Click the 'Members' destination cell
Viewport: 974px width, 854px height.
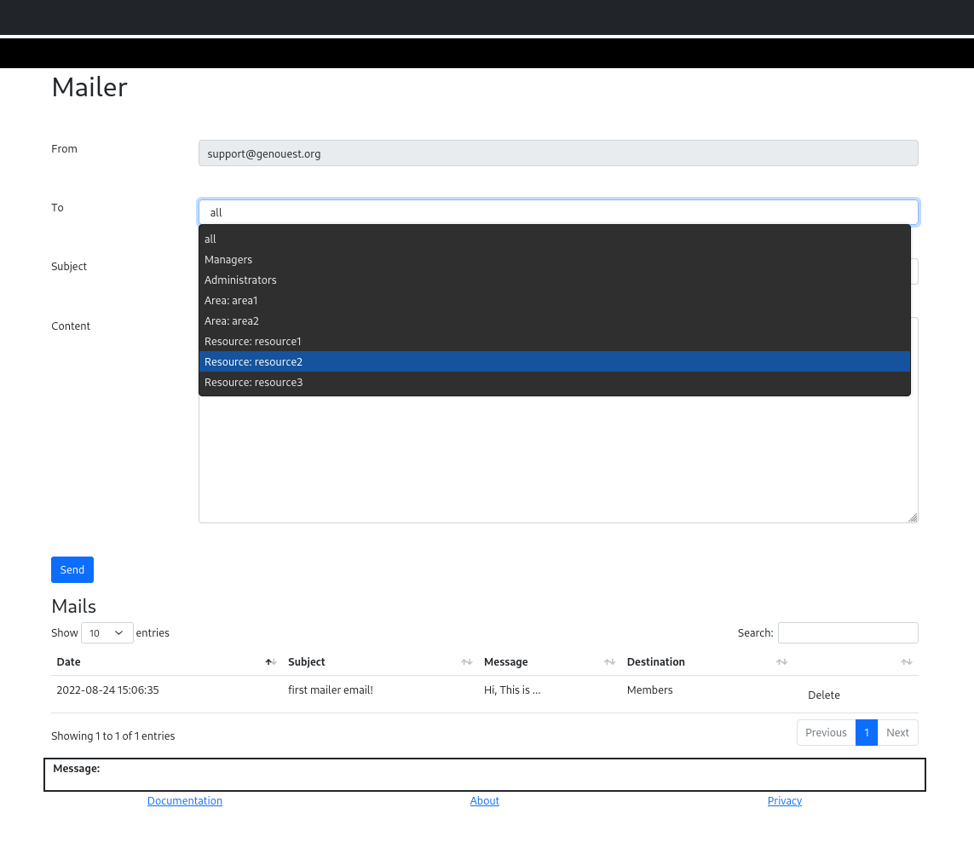tap(649, 690)
